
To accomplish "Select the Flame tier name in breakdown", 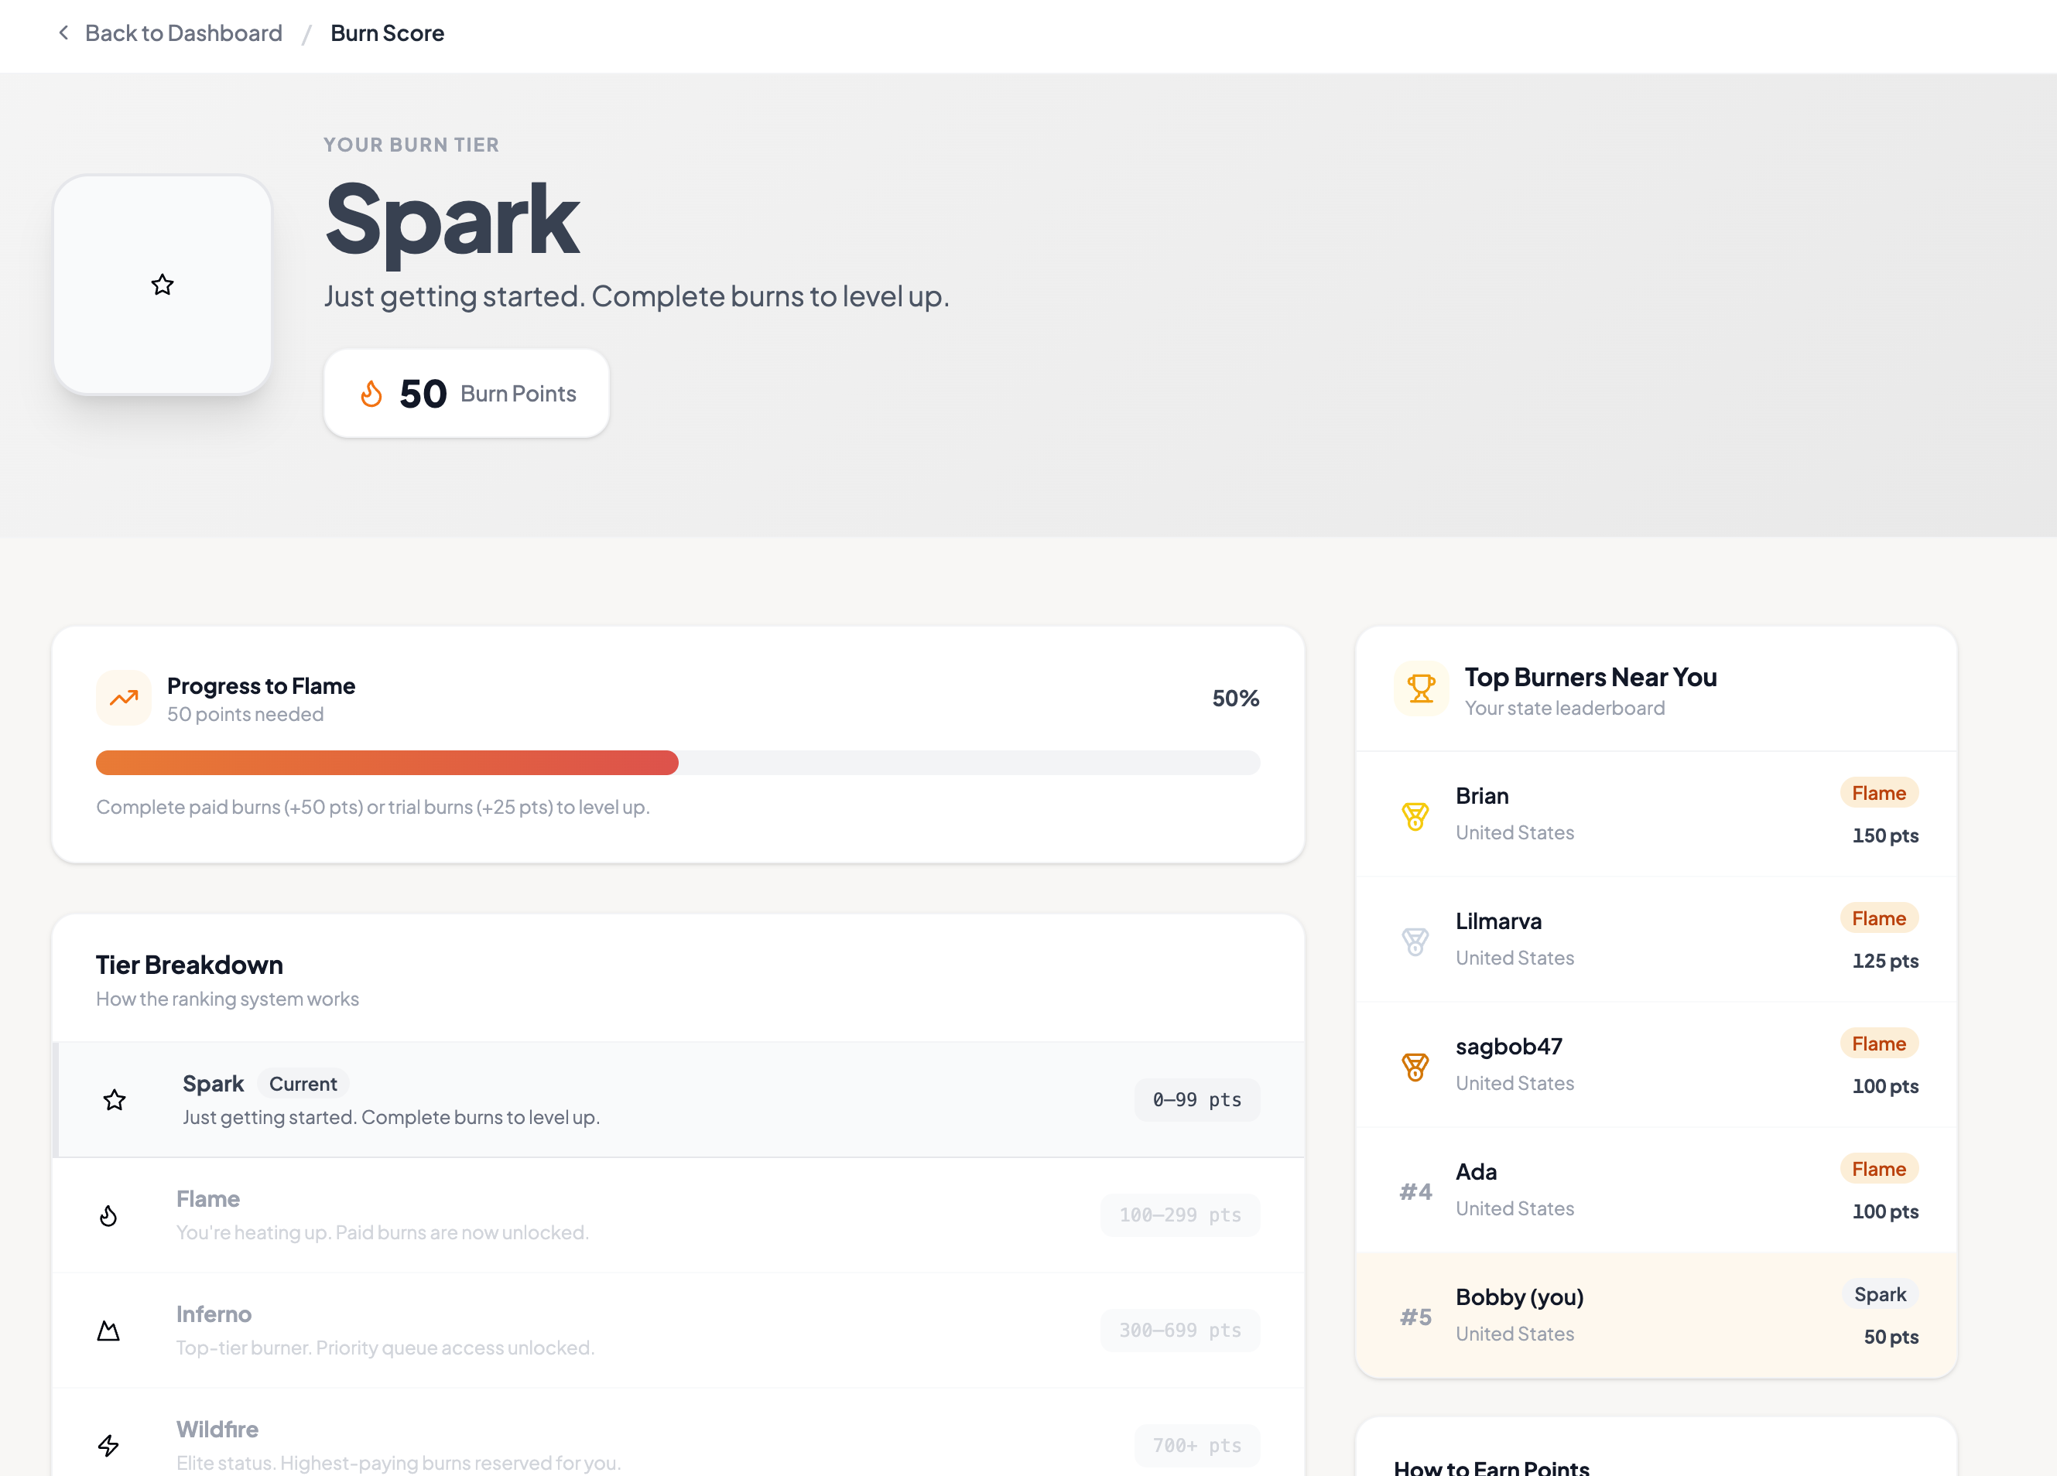I will point(207,1198).
